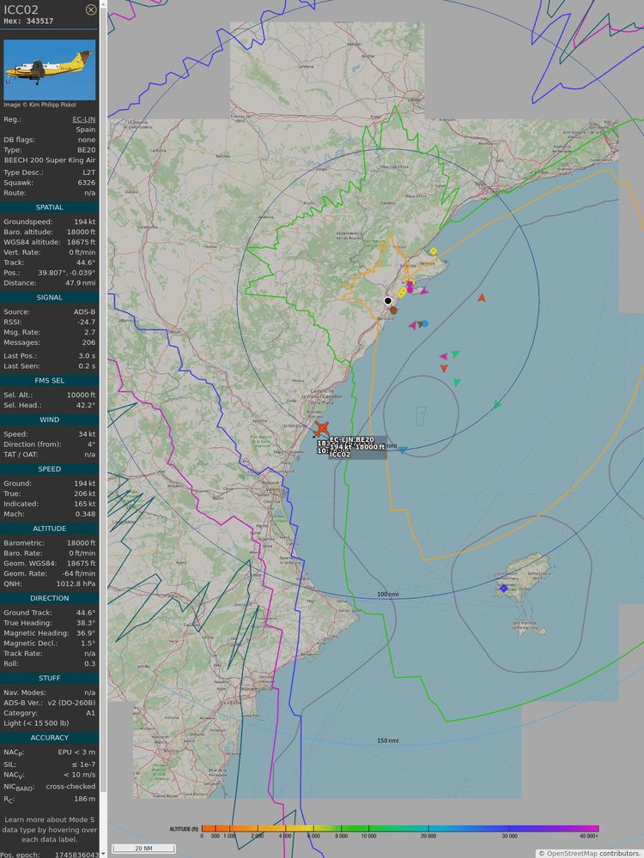Screen dimensions: 644x858
Task: Click the yellow diamond marker near Deltebre
Action: [x=433, y=251]
